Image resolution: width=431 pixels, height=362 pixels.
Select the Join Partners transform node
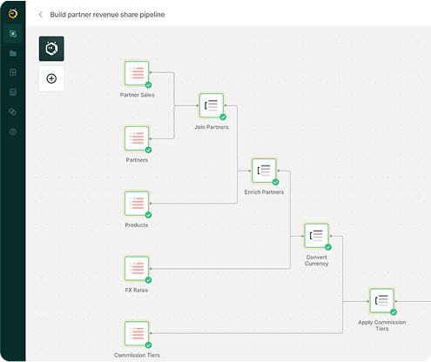[212, 105]
